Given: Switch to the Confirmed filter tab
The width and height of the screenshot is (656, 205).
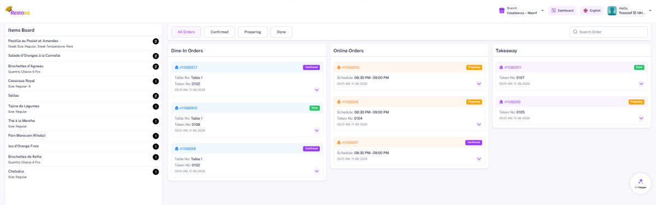Looking at the screenshot, I should click(220, 32).
